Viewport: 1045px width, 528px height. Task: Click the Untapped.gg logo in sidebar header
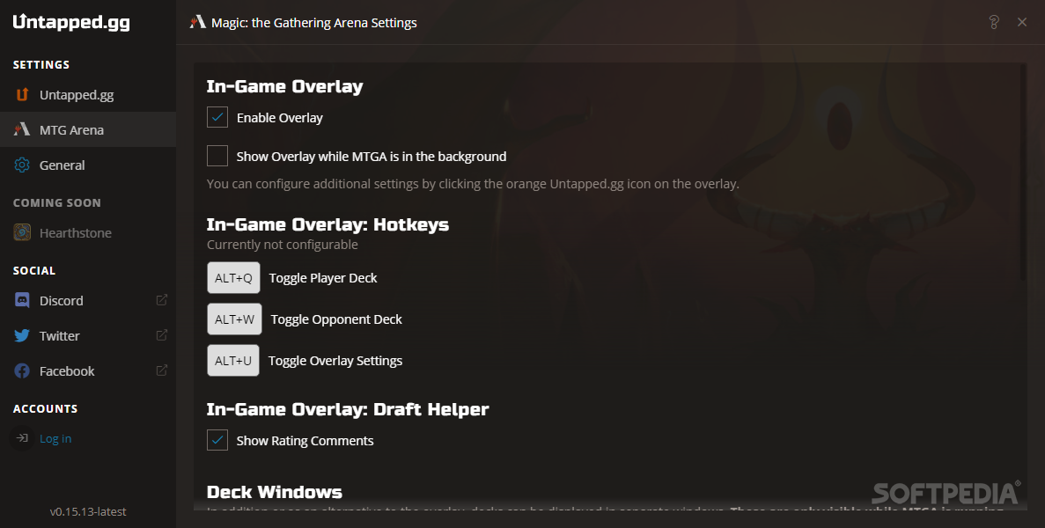pos(71,22)
